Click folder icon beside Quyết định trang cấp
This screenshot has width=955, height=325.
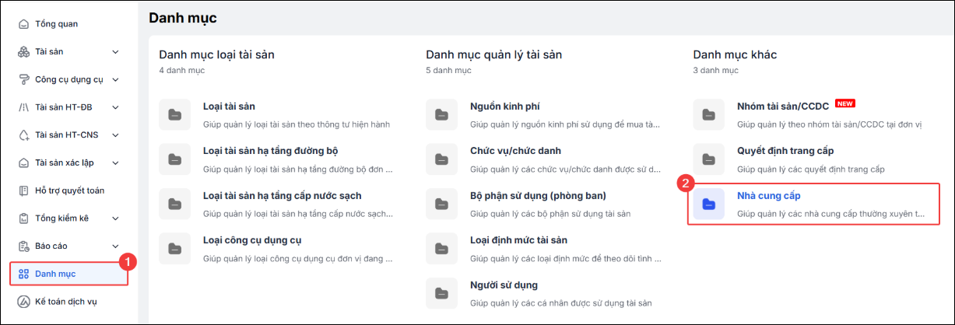(708, 159)
